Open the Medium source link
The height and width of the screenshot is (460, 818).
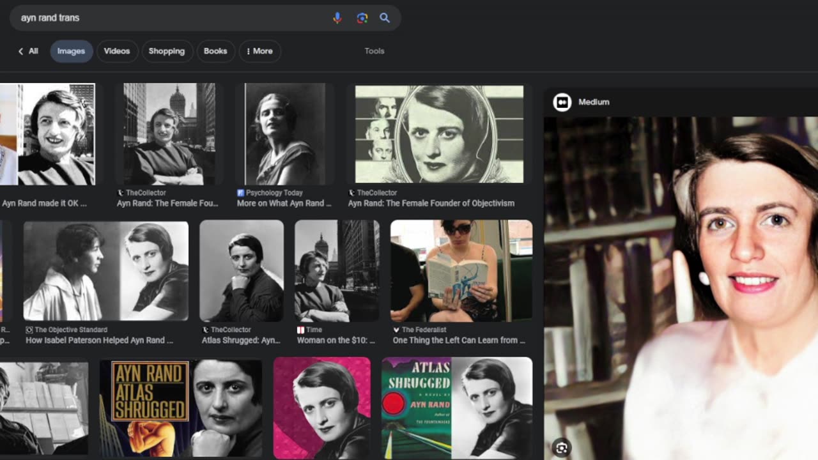tap(594, 102)
